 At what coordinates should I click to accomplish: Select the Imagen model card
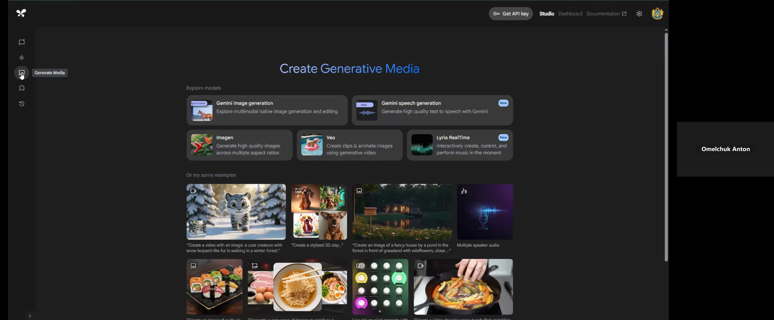[x=239, y=145]
